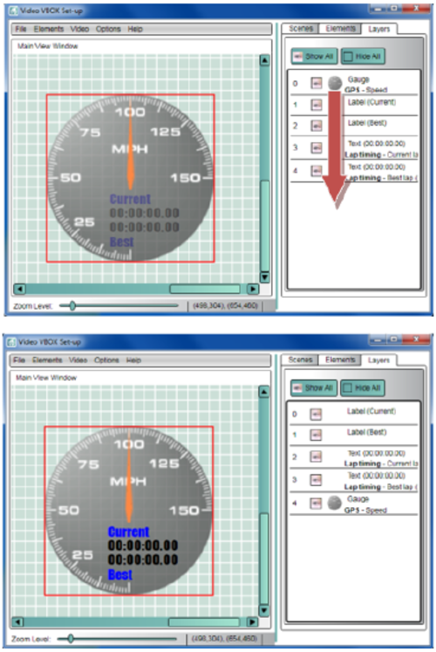Image resolution: width=436 pixels, height=652 pixels.
Task: Toggle visibility icon of Label (Current) layer, upper window
Action: [317, 105]
